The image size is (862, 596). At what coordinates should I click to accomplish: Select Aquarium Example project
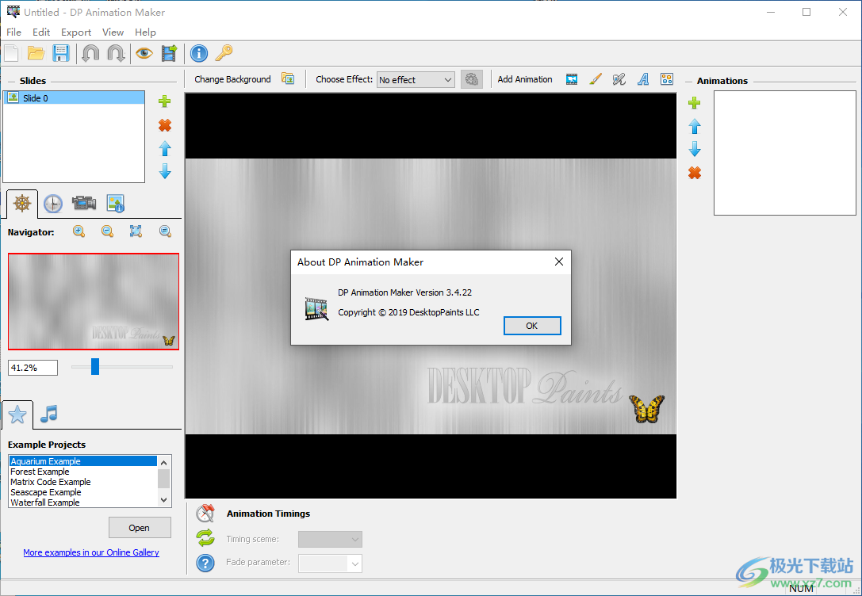coord(83,461)
